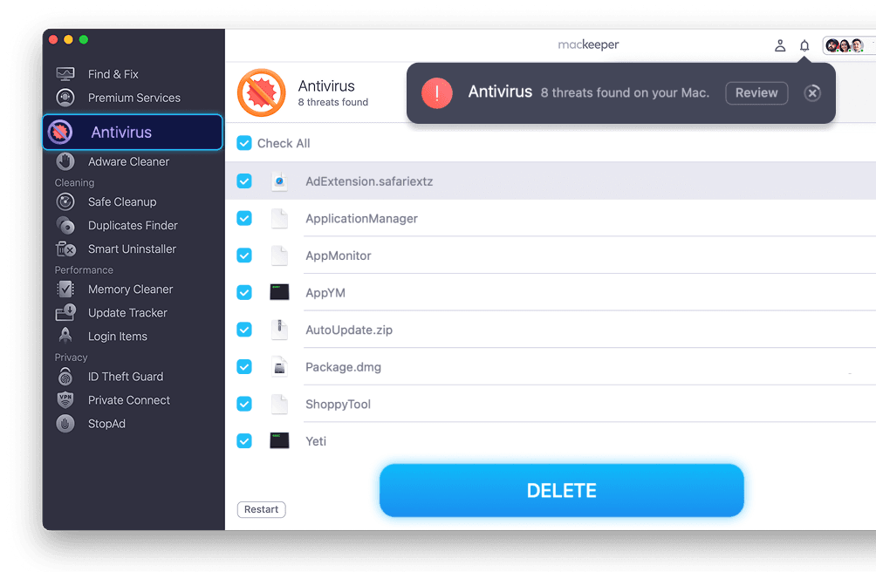Viewport: 876px width, 572px height.
Task: Uncheck the AdExtension.safariextz checkbox
Action: click(244, 180)
